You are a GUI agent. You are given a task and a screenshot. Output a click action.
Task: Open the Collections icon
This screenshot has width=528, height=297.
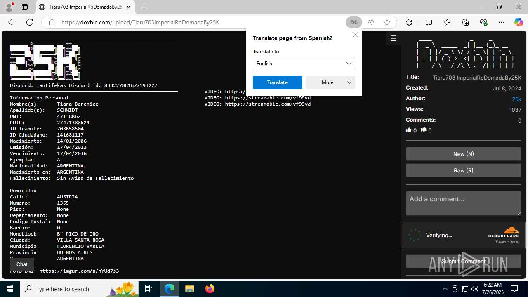pyautogui.click(x=465, y=22)
